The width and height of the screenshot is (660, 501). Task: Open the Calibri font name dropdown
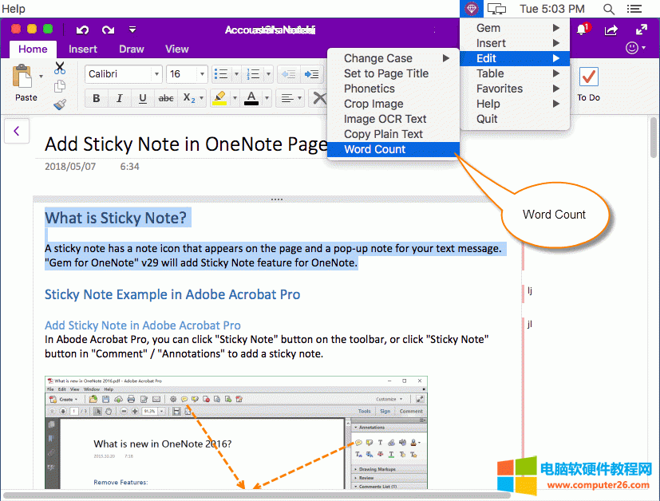[x=123, y=74]
